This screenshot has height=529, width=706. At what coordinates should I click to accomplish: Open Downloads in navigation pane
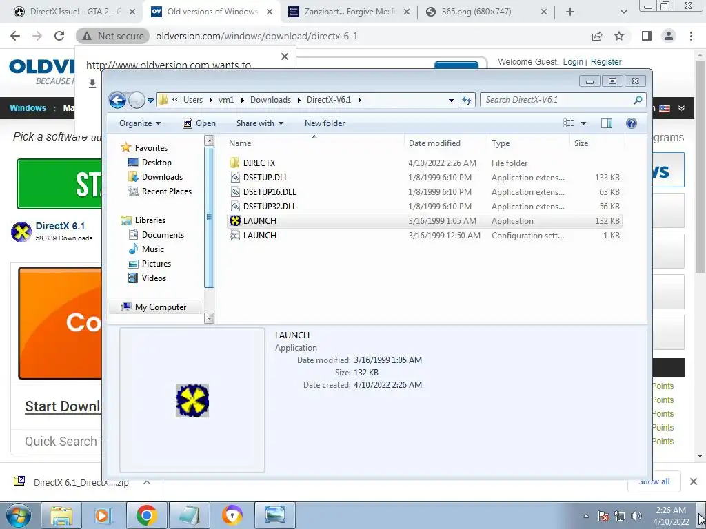pos(162,177)
